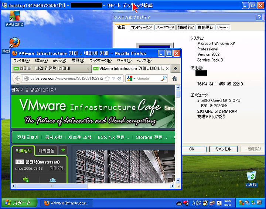Open the 表示(V) menu

point(59,61)
